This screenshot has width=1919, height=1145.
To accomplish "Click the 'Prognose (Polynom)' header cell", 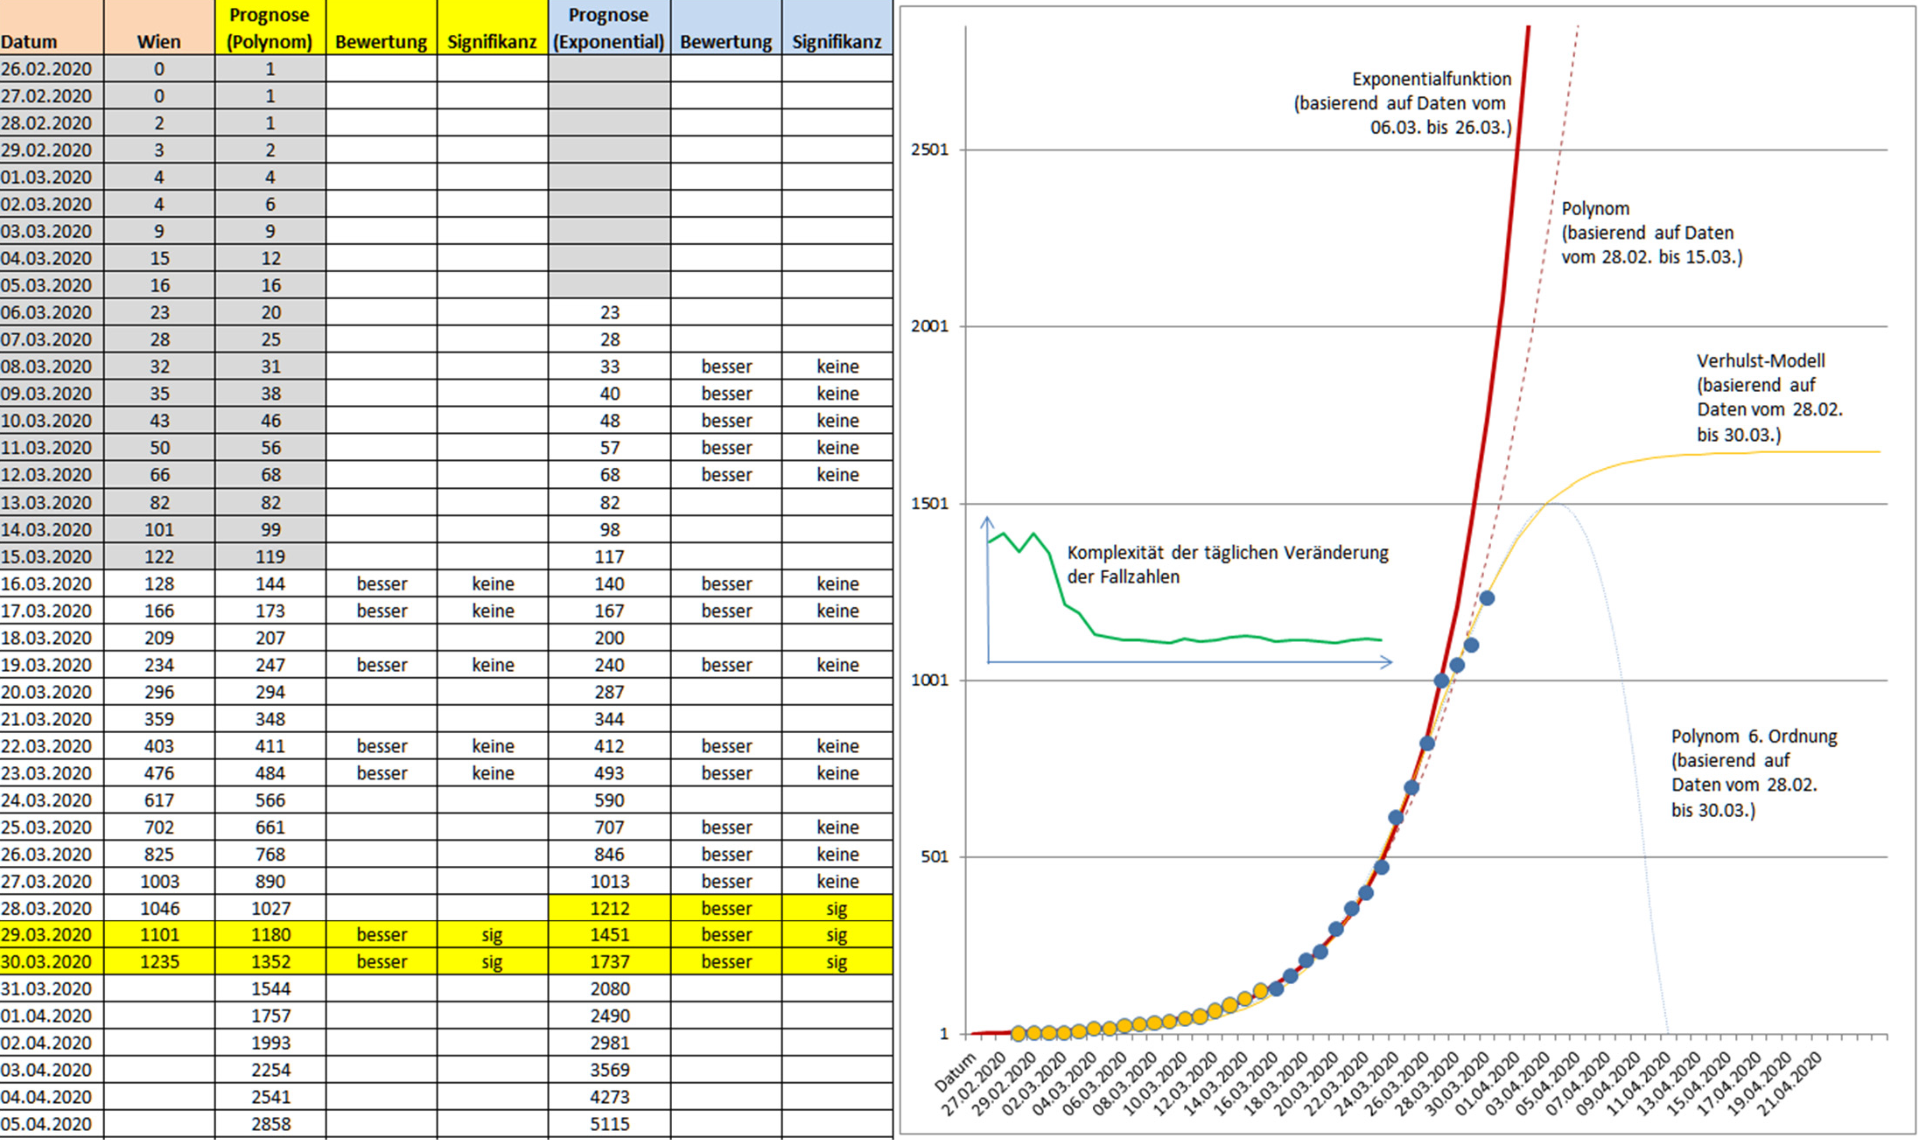I will pyautogui.click(x=270, y=28).
